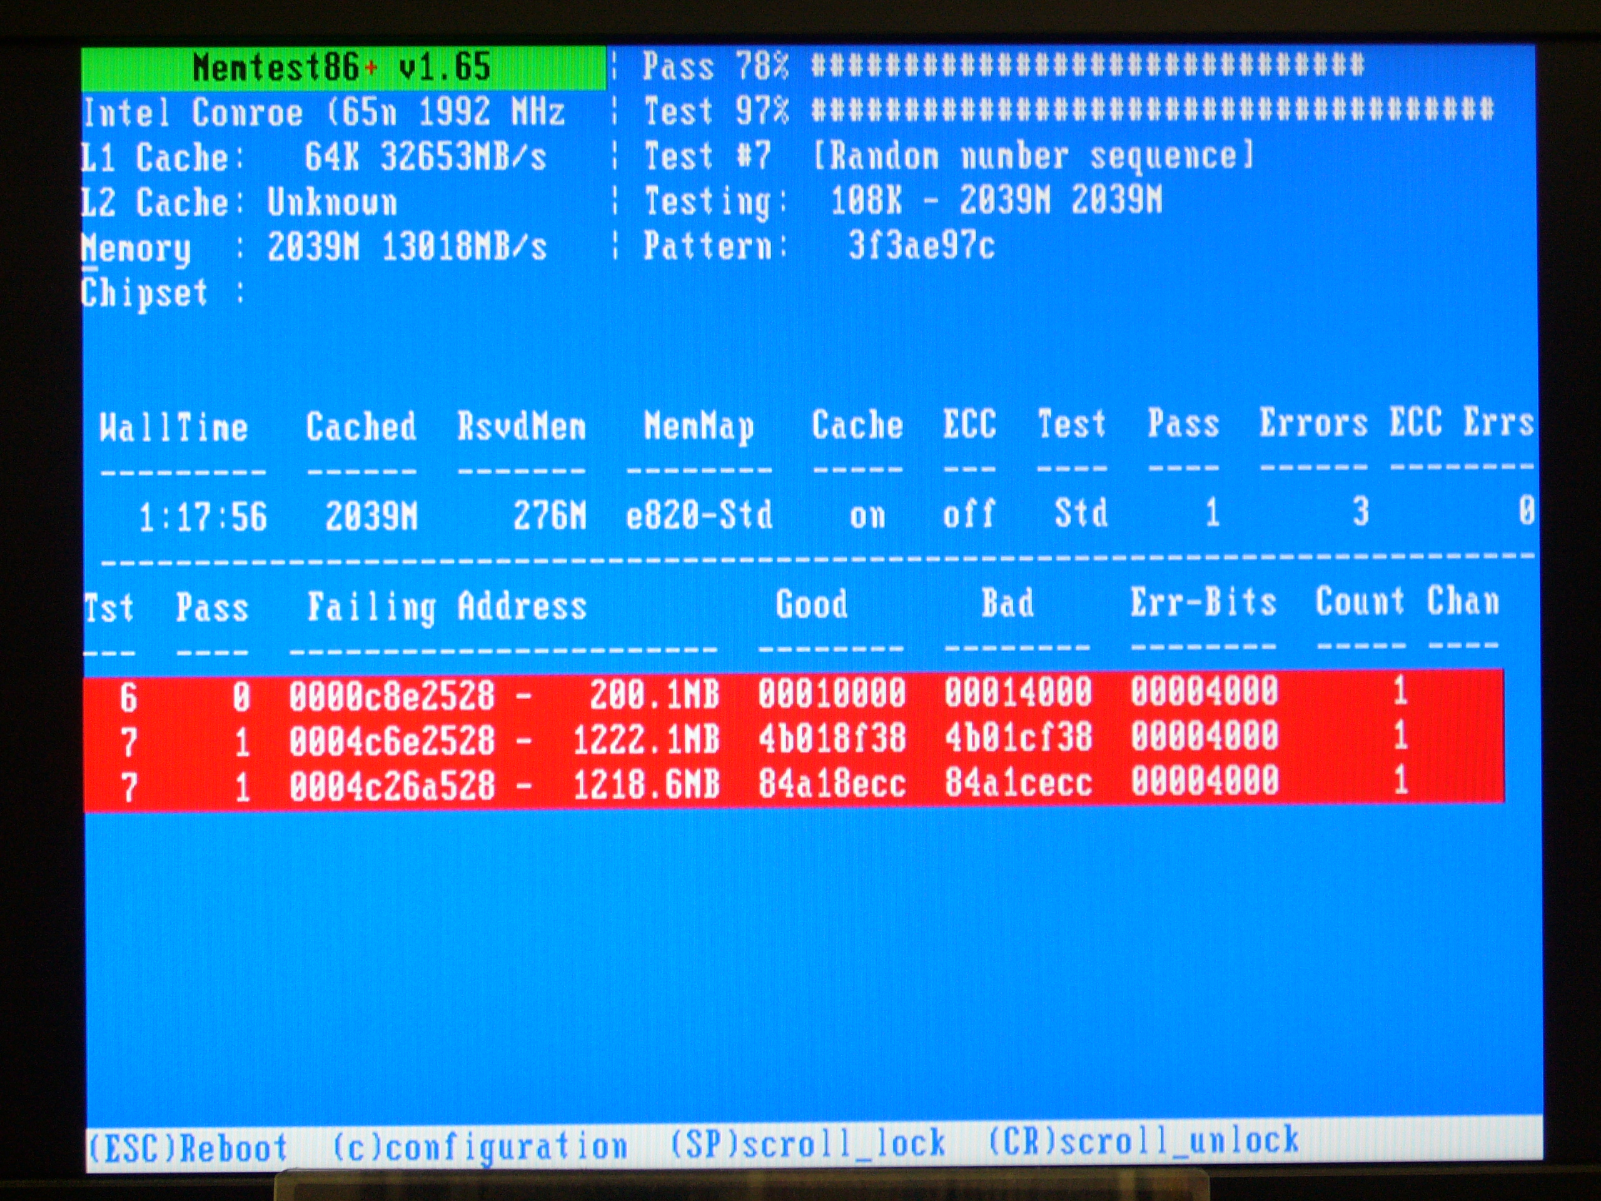Click the Good column header
The width and height of the screenshot is (1601, 1201).
[811, 604]
